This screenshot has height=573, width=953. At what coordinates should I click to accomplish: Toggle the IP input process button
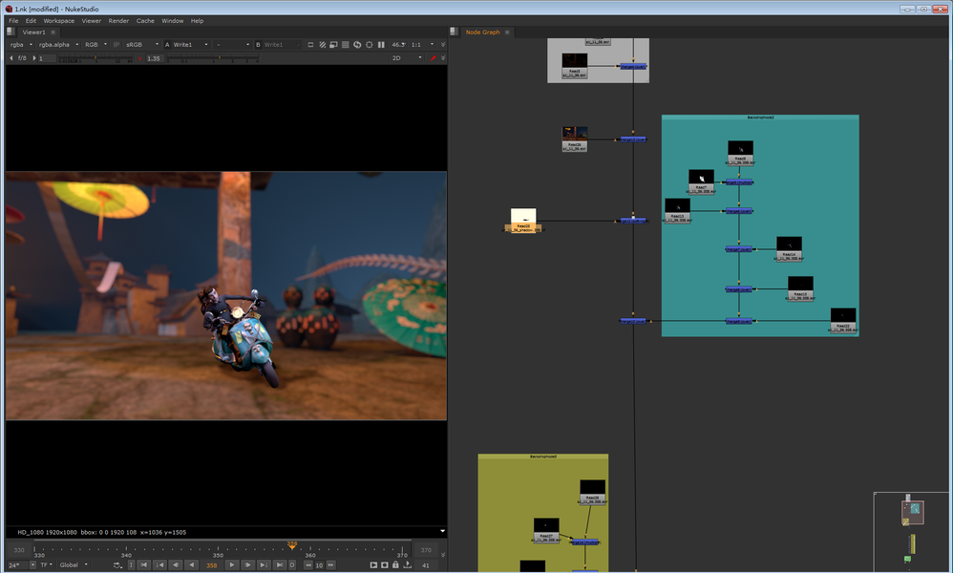[x=116, y=44]
